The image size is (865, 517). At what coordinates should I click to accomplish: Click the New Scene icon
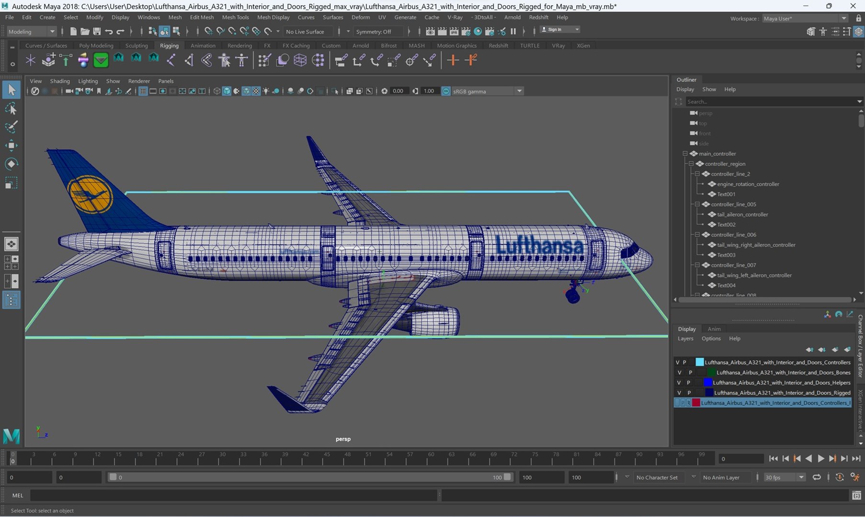[73, 32]
